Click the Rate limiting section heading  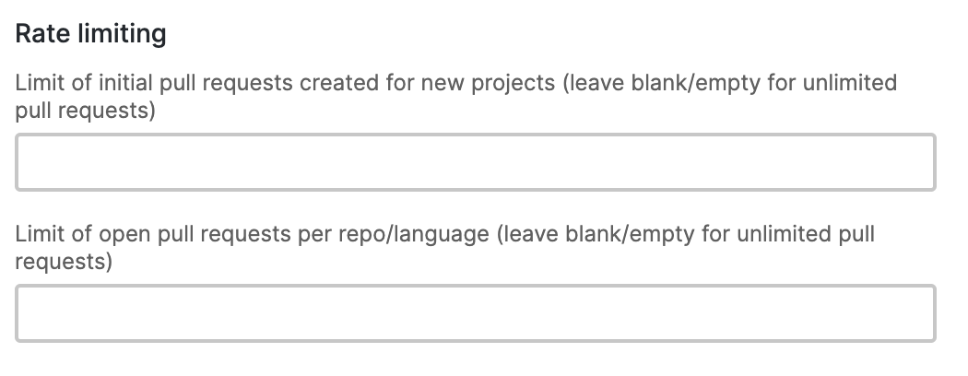[x=90, y=33]
